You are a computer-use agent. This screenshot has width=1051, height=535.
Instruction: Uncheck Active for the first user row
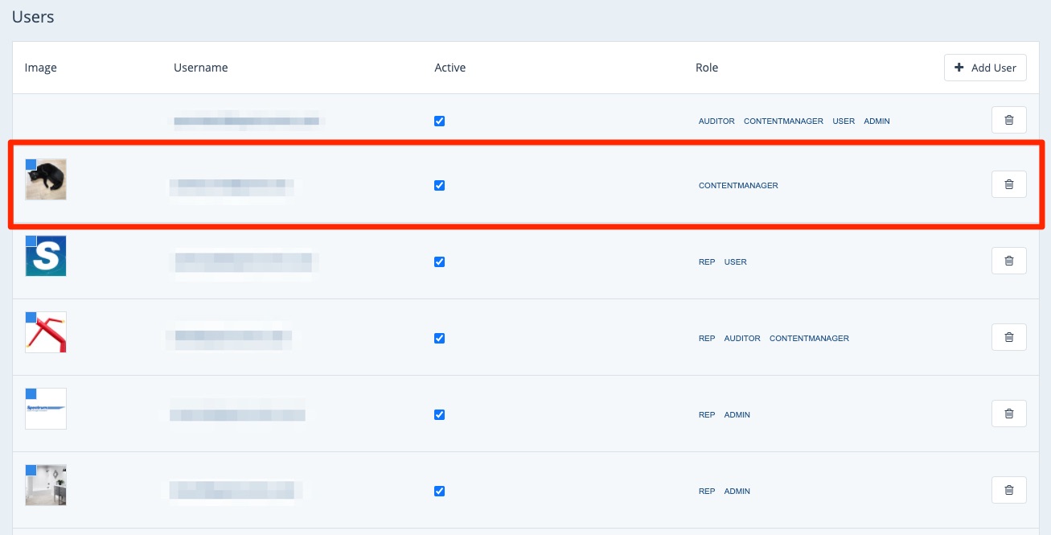[439, 121]
